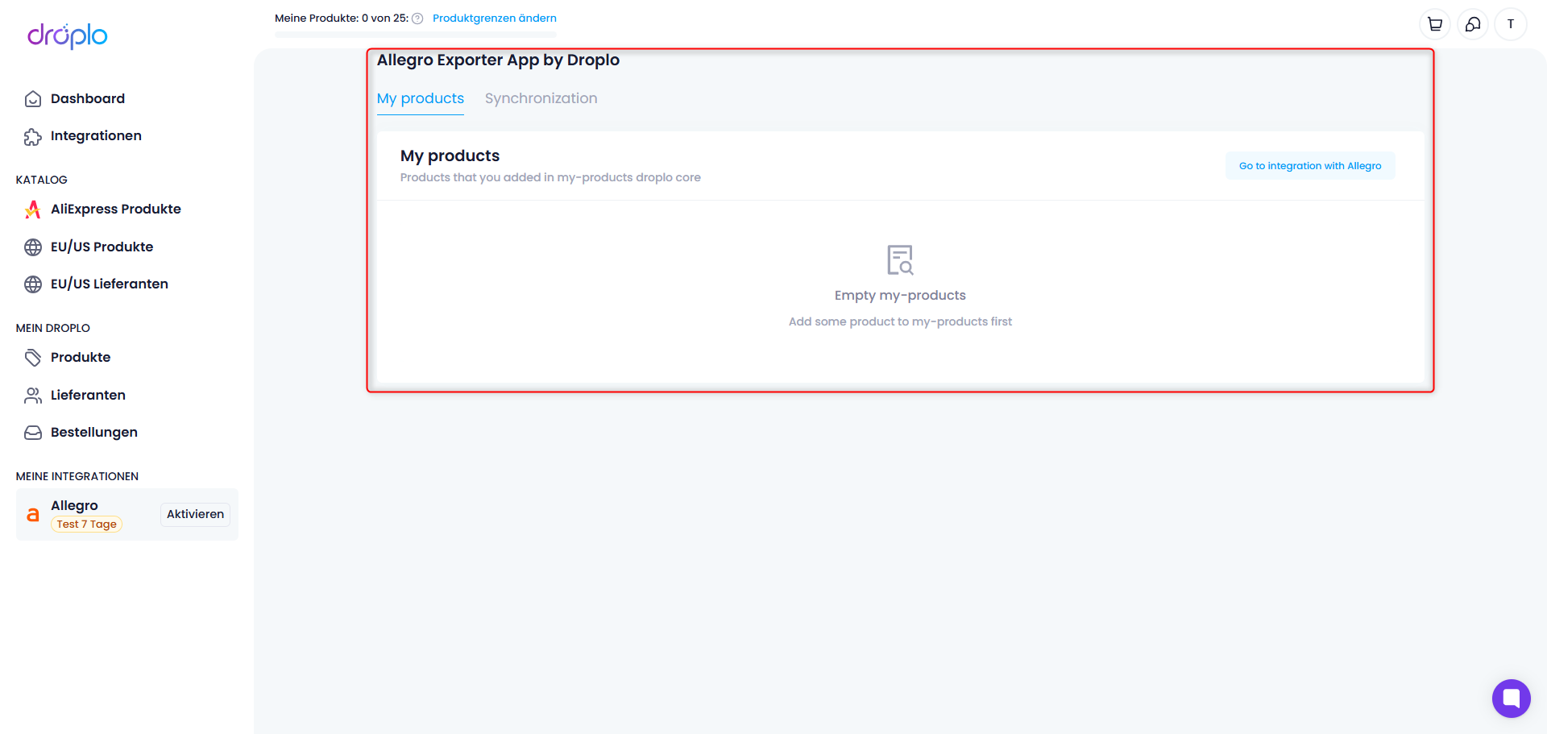Open EU/US Produkte catalog

[102, 247]
